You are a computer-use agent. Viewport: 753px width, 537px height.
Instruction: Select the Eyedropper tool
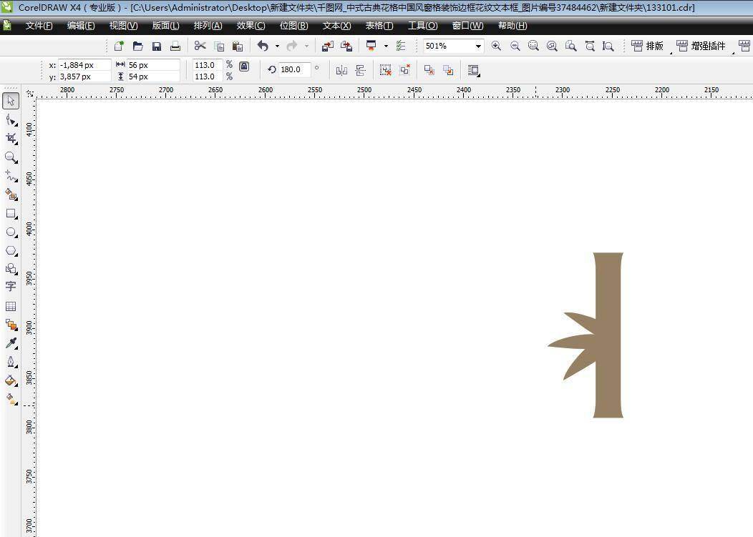[x=11, y=343]
